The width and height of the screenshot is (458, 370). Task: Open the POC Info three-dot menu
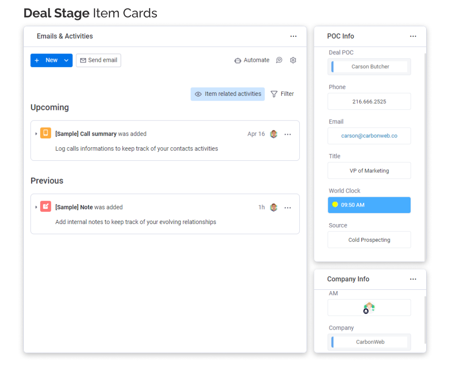[413, 36]
